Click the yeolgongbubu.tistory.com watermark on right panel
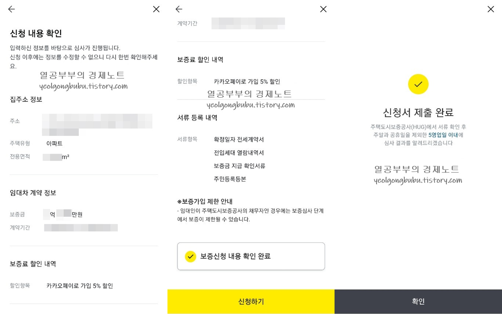The image size is (502, 314). [x=418, y=180]
